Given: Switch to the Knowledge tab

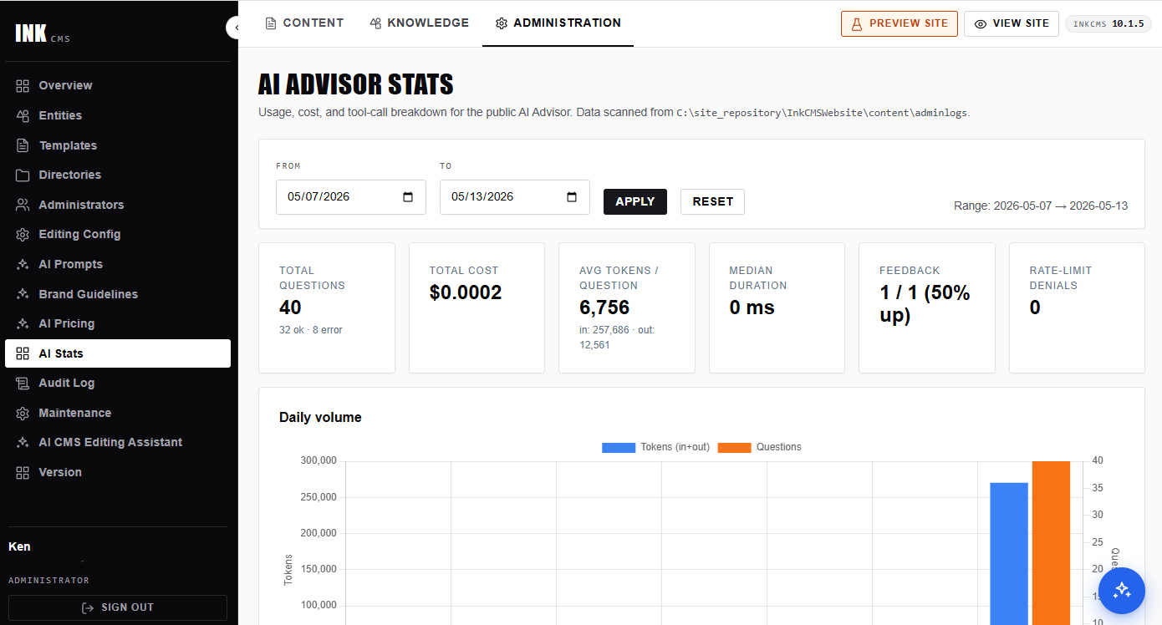Looking at the screenshot, I should 420,23.
